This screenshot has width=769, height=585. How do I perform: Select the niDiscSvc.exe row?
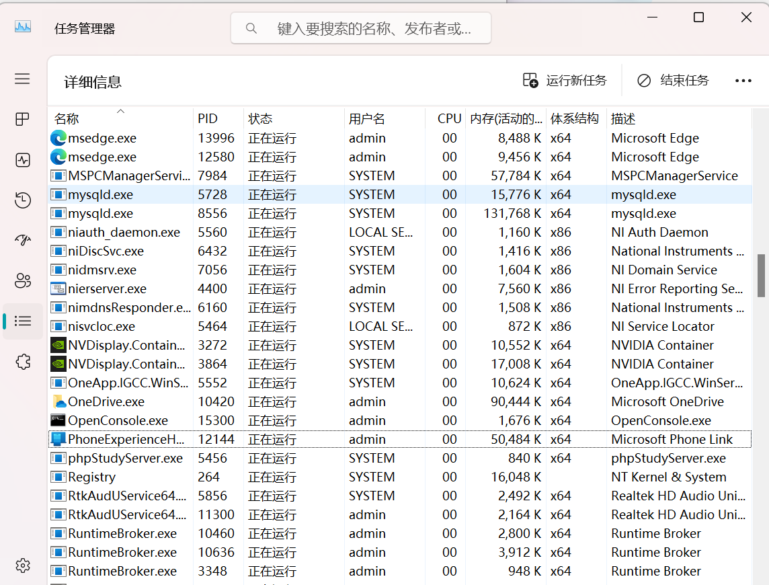coord(400,251)
